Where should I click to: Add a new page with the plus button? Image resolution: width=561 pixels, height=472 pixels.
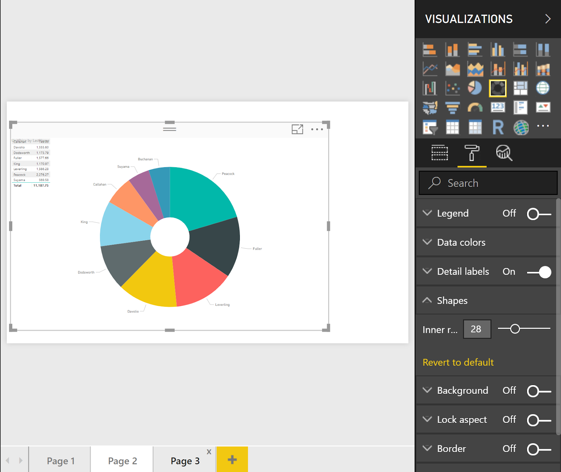click(x=232, y=459)
